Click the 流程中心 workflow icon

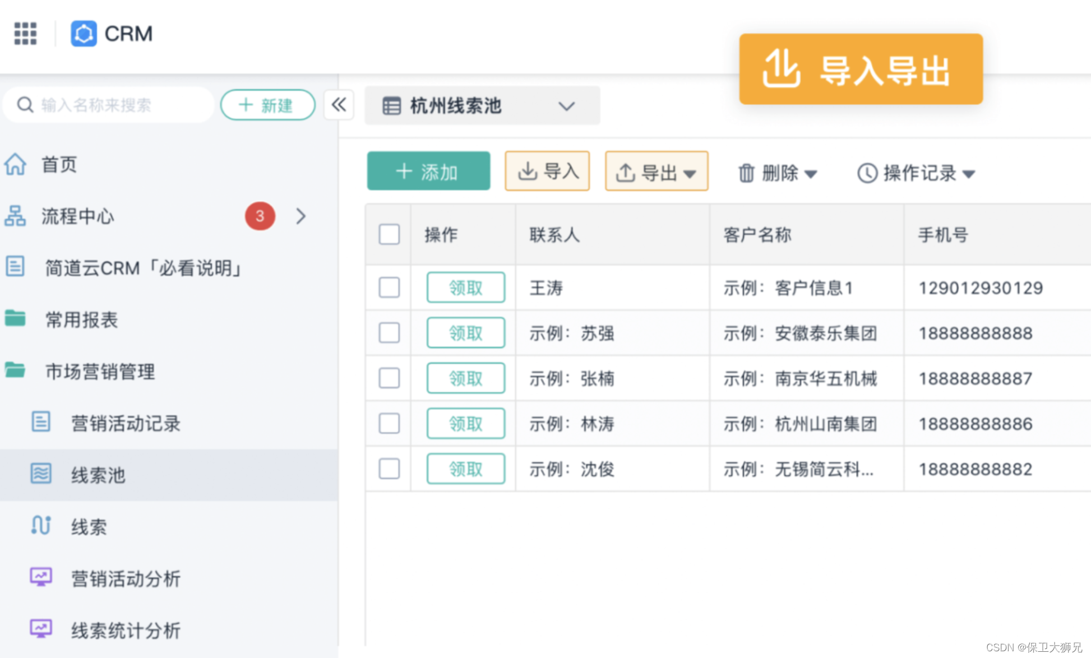pyautogui.click(x=15, y=216)
